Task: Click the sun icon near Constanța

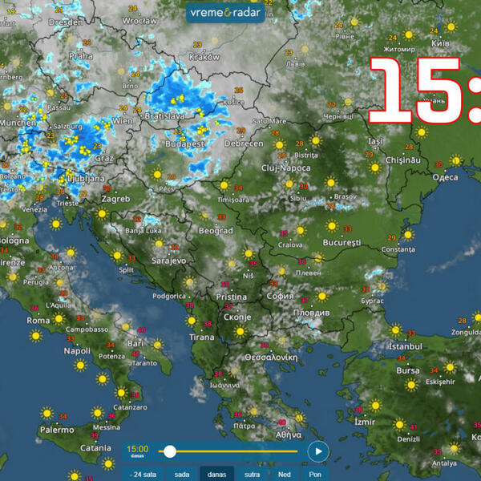Action: pyautogui.click(x=408, y=234)
